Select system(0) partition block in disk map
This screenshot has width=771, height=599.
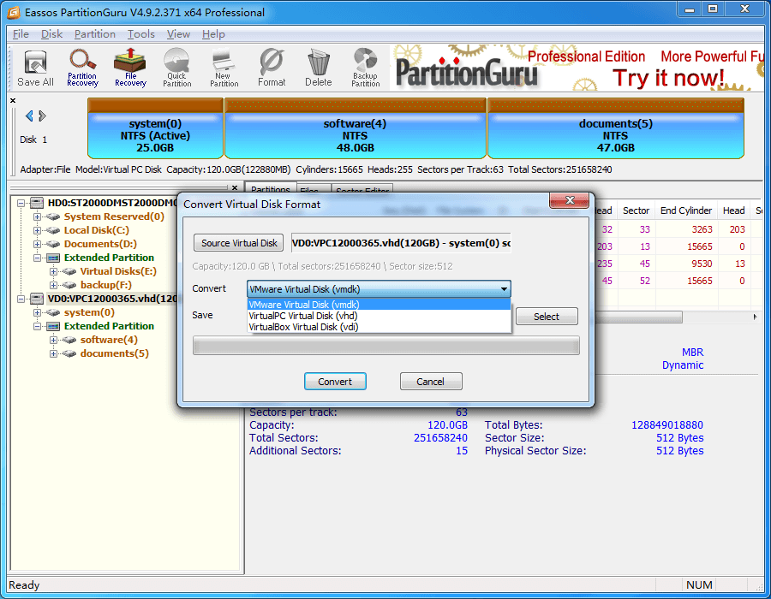coord(155,128)
